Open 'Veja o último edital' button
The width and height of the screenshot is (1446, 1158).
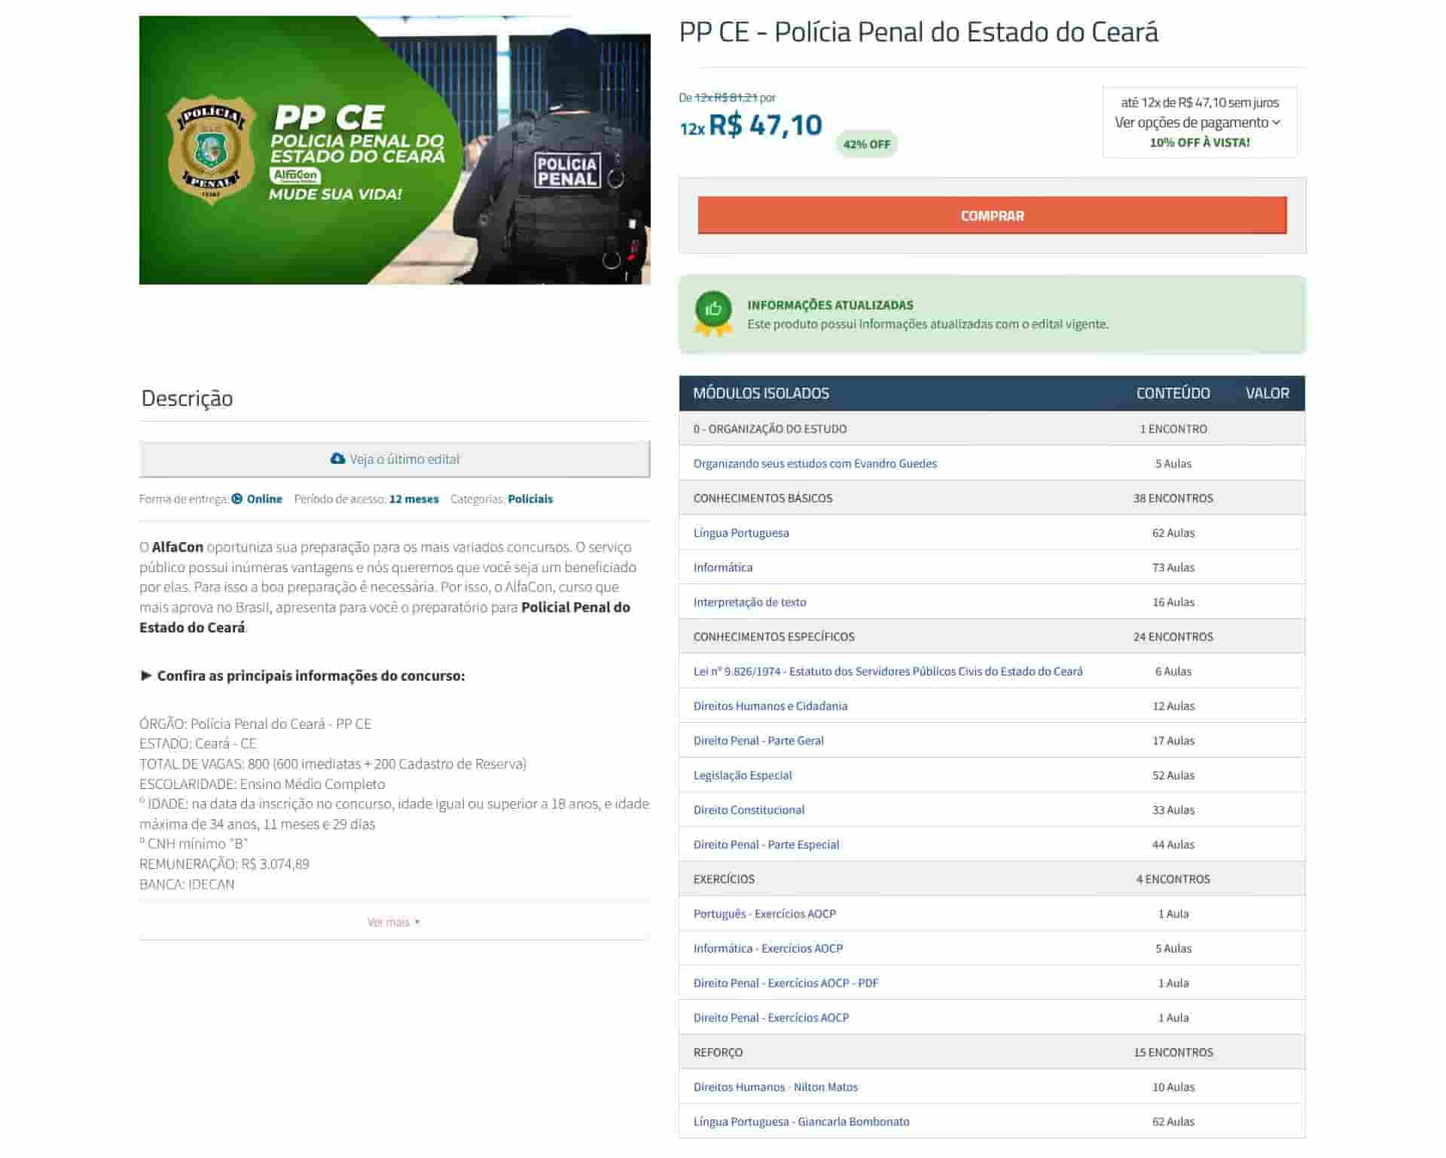point(395,459)
